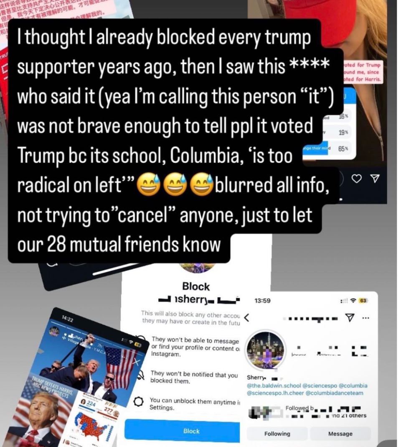The image size is (401, 447).
Task: Visit the @sciencespo.lh.cheer link
Action: (x=275, y=393)
